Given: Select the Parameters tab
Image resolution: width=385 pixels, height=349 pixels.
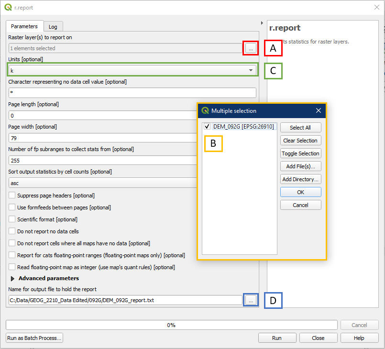Looking at the screenshot, I should [24, 26].
